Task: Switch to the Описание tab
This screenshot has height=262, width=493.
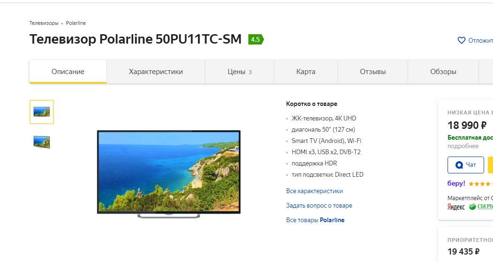Action: click(68, 71)
